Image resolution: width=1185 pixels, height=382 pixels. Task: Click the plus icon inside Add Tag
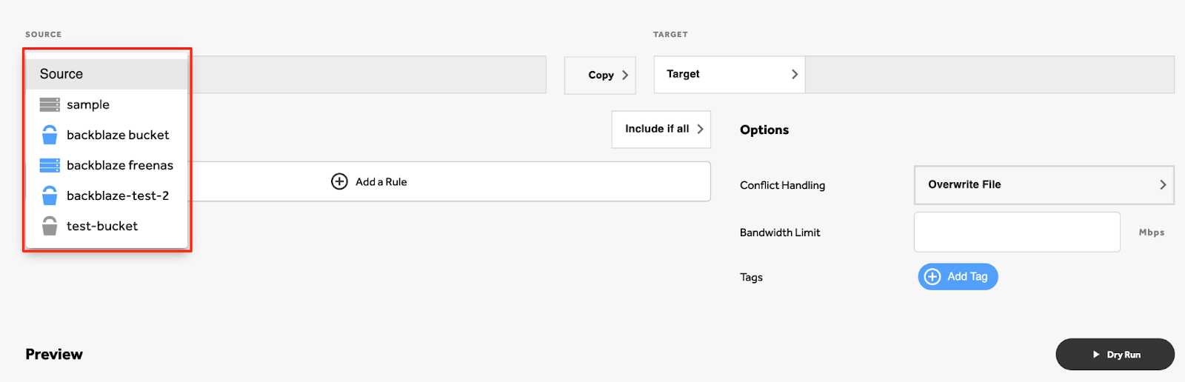point(932,277)
